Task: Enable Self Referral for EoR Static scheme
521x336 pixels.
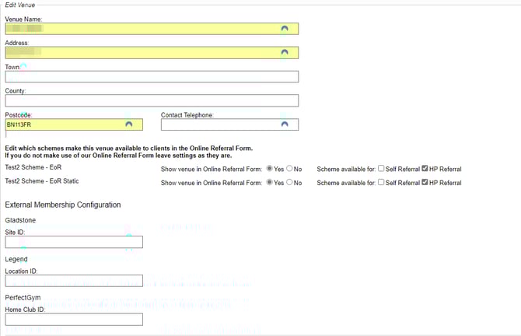Action: point(381,182)
